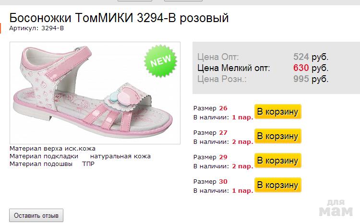Viewport: 360px width, 223px height.
Task: Add size 30 to cart
Action: click(278, 185)
